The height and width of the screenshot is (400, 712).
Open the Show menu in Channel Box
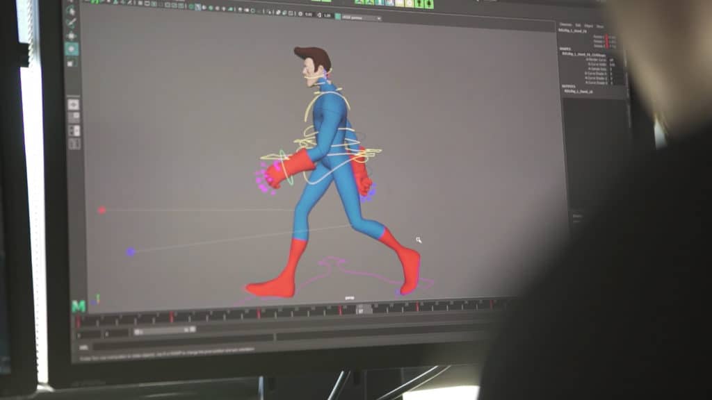tap(600, 26)
